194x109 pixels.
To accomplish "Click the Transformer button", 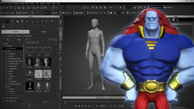I will pos(24,13).
